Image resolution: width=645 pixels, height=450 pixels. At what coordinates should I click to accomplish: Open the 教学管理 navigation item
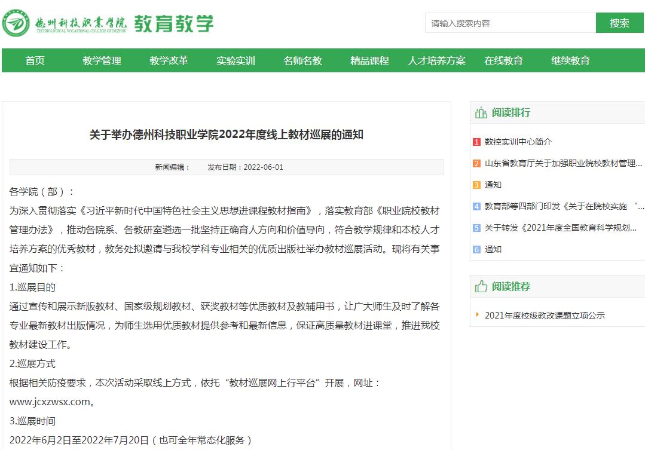[x=102, y=60]
